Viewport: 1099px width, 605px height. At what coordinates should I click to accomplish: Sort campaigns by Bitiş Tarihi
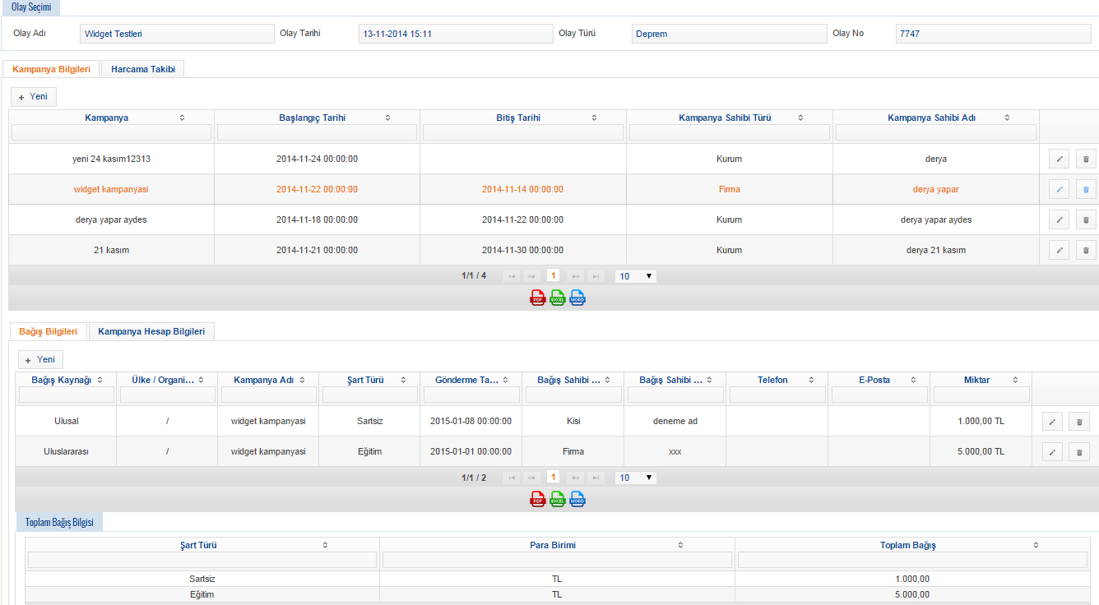[x=594, y=118]
